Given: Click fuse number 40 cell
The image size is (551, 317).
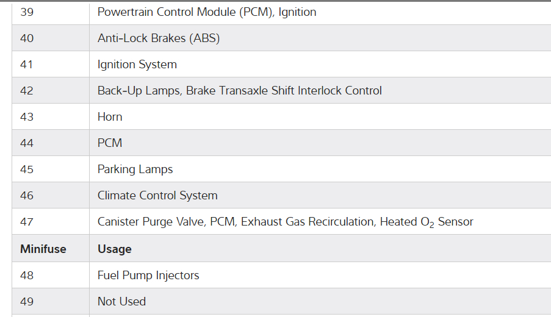Looking at the screenshot, I should pos(27,38).
